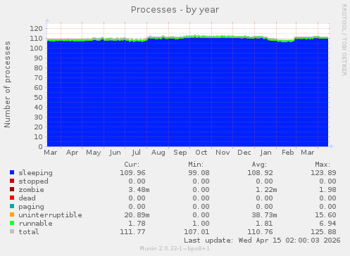Click the 'Jul' x-axis month label
The width and height of the screenshot is (350, 256).
click(136, 153)
